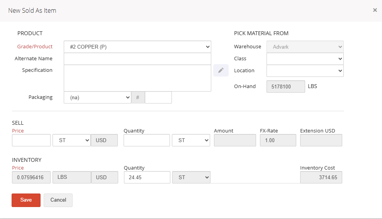Click the New Sold As Item title
The height and width of the screenshot is (219, 382).
(32, 10)
